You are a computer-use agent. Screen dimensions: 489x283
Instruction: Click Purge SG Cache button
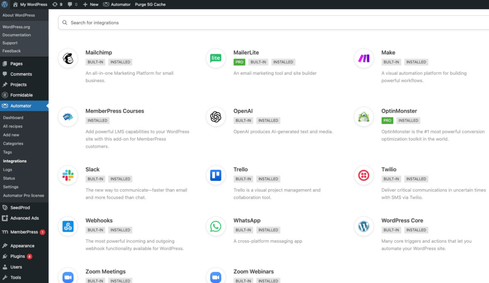click(x=151, y=4)
